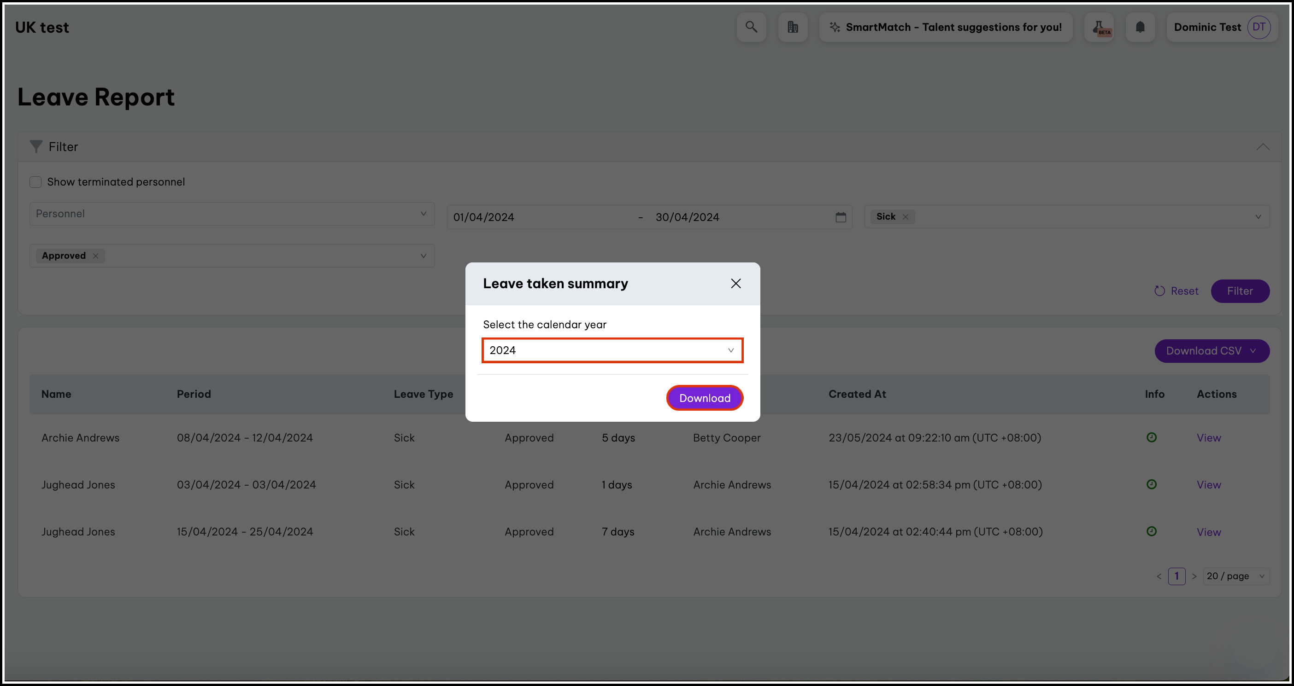The image size is (1294, 686).
Task: Click the Dominic Test user name
Action: (x=1207, y=27)
